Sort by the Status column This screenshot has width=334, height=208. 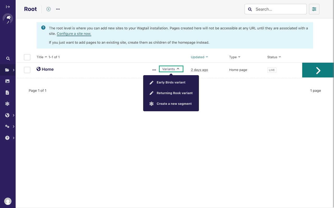click(x=274, y=57)
